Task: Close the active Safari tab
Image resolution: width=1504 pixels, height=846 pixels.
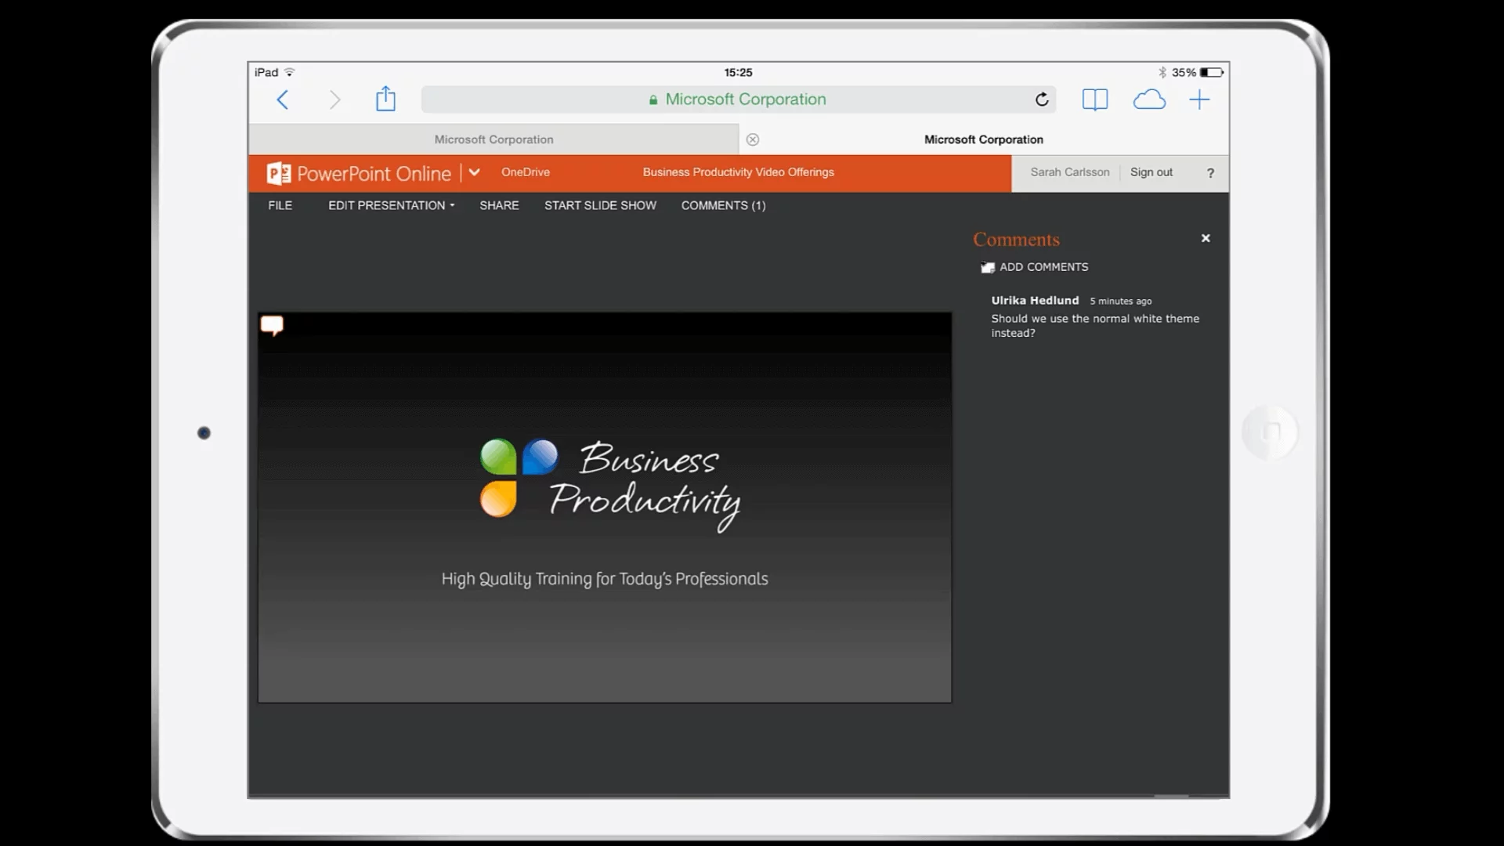Action: [753, 139]
